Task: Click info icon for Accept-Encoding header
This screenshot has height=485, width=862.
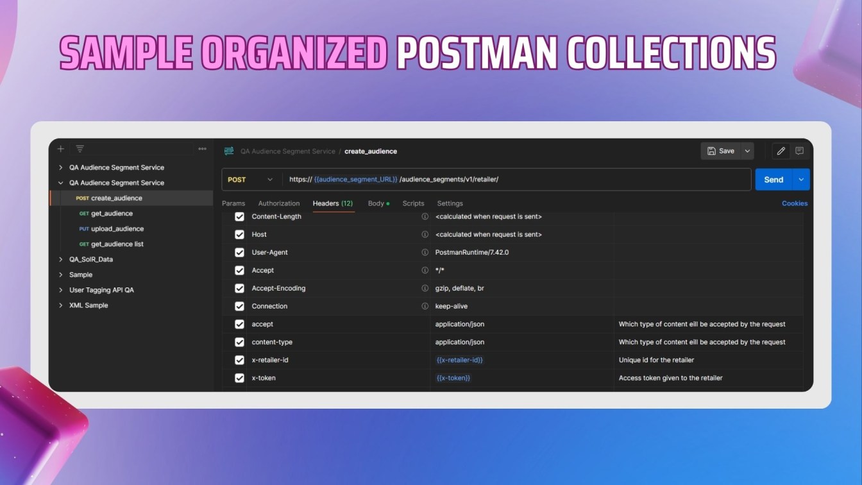Action: click(425, 289)
